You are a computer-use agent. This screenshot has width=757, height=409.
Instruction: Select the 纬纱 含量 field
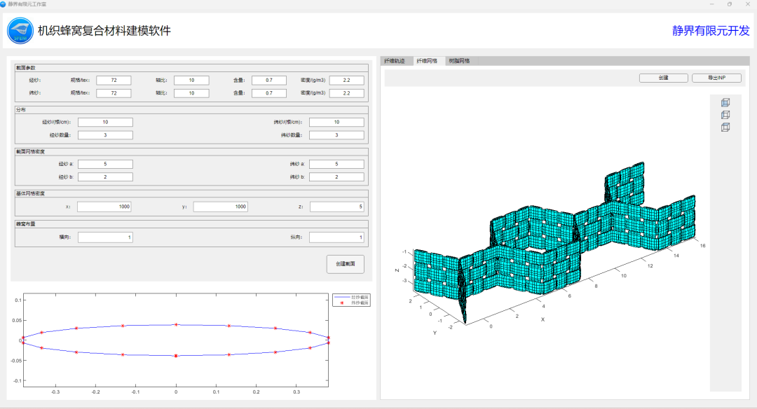coord(269,93)
